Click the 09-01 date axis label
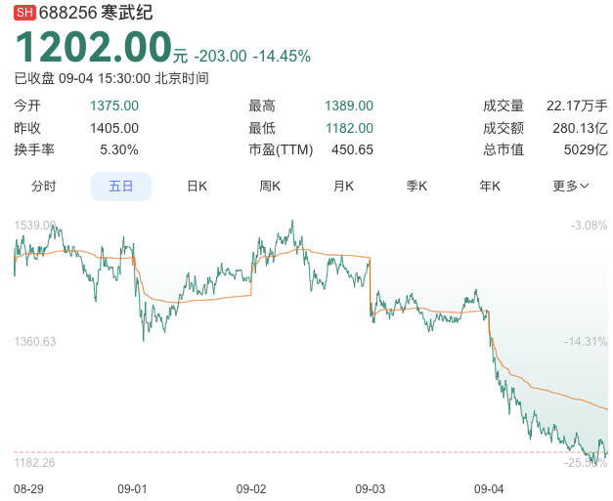The width and height of the screenshot is (613, 501). [132, 488]
